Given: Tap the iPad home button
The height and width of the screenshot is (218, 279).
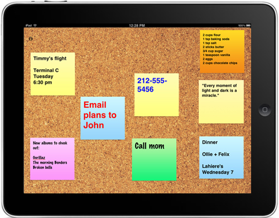Looking at the screenshot, I should coord(264,110).
